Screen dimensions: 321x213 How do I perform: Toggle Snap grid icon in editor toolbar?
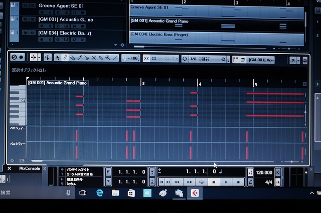(154, 59)
